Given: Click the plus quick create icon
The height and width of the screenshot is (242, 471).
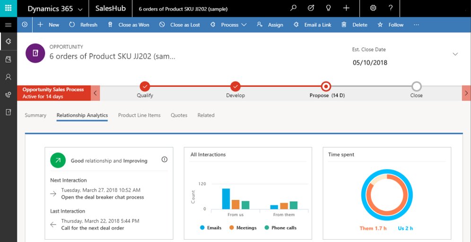Looking at the screenshot, I should click(x=346, y=8).
